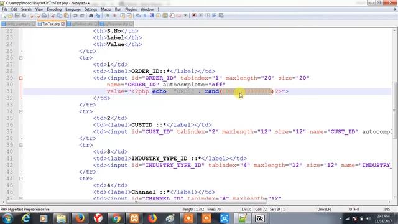
Task: Open the Function List toolbar icon
Action: pos(172,16)
